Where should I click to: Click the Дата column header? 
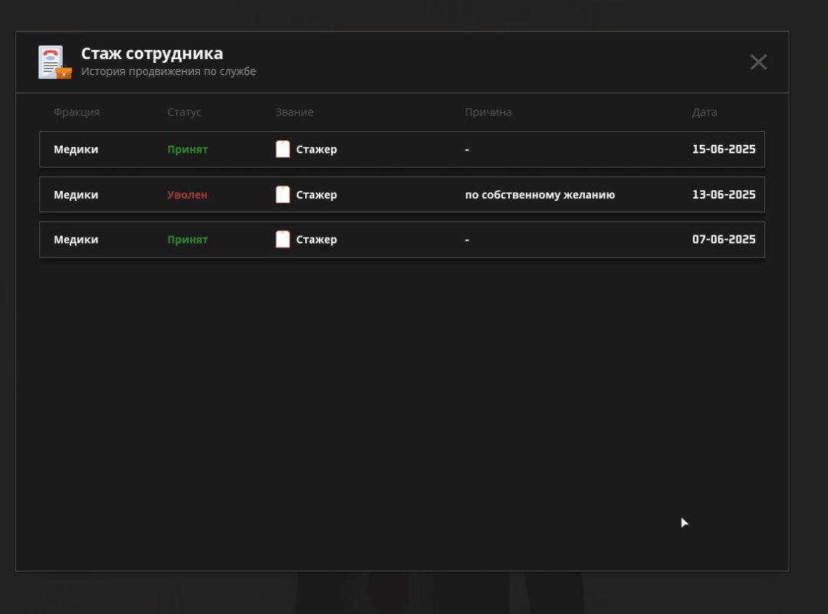(704, 112)
